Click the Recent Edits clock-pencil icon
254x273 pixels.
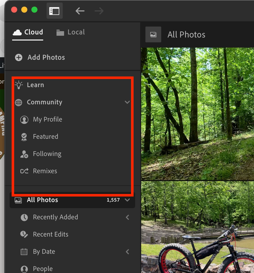point(24,235)
